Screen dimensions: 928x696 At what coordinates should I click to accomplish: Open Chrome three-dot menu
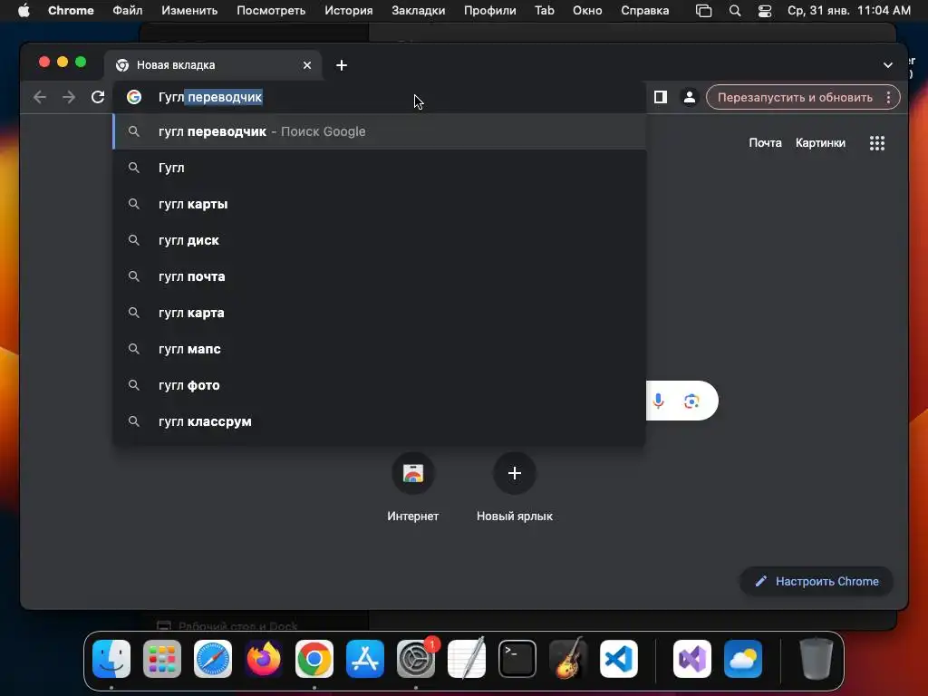point(888,98)
